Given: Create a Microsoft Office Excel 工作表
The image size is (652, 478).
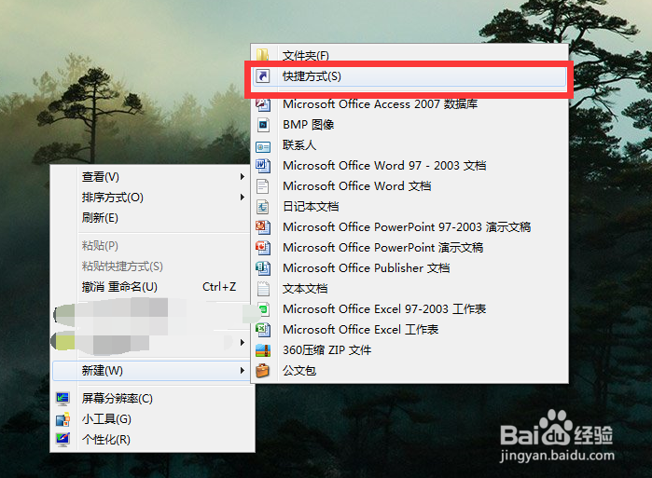Looking at the screenshot, I should pyautogui.click(x=409, y=330).
